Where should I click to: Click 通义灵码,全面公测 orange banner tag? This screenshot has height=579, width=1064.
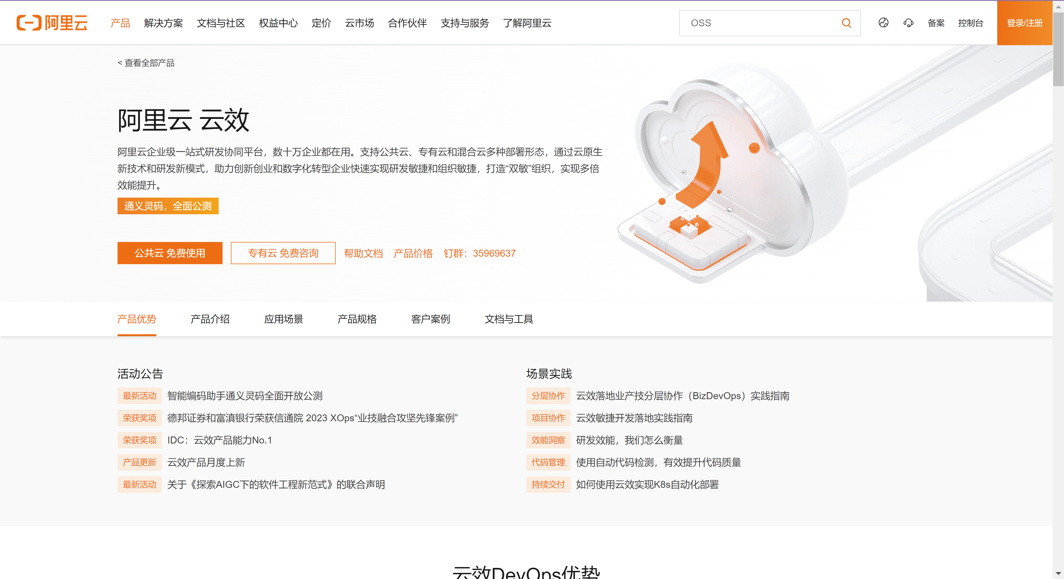pos(168,206)
